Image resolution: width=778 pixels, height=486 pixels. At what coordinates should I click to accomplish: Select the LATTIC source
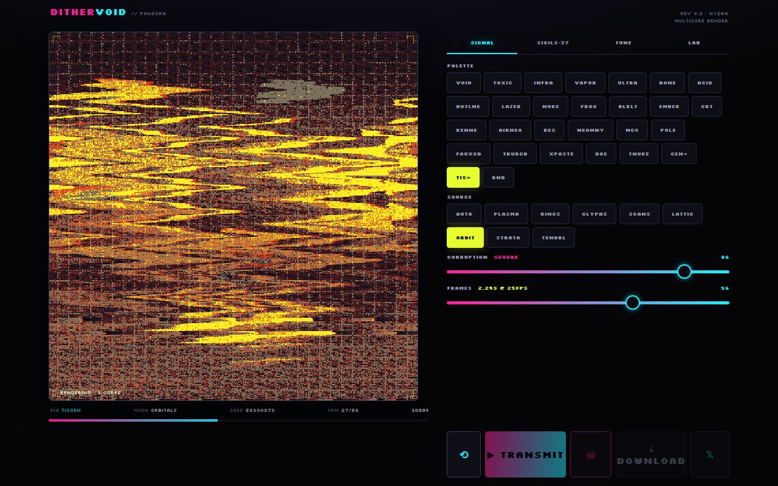[683, 214]
